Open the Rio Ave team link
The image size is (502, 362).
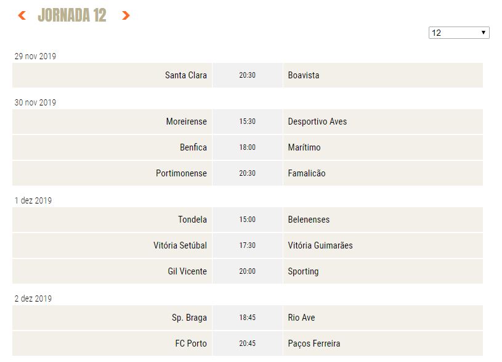pyautogui.click(x=301, y=318)
